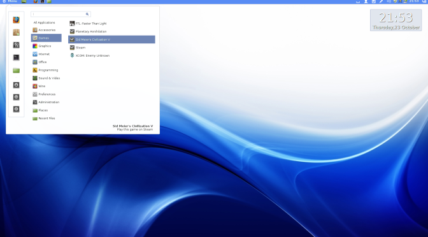The width and height of the screenshot is (428, 237).
Task: Click the show desktop icon beside Menu button
Action: tap(24, 1)
